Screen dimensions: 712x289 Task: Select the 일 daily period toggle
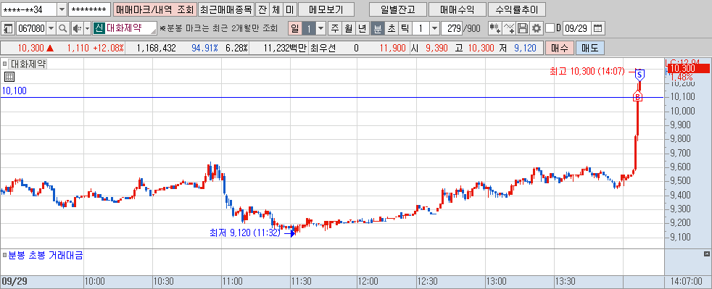(295, 28)
